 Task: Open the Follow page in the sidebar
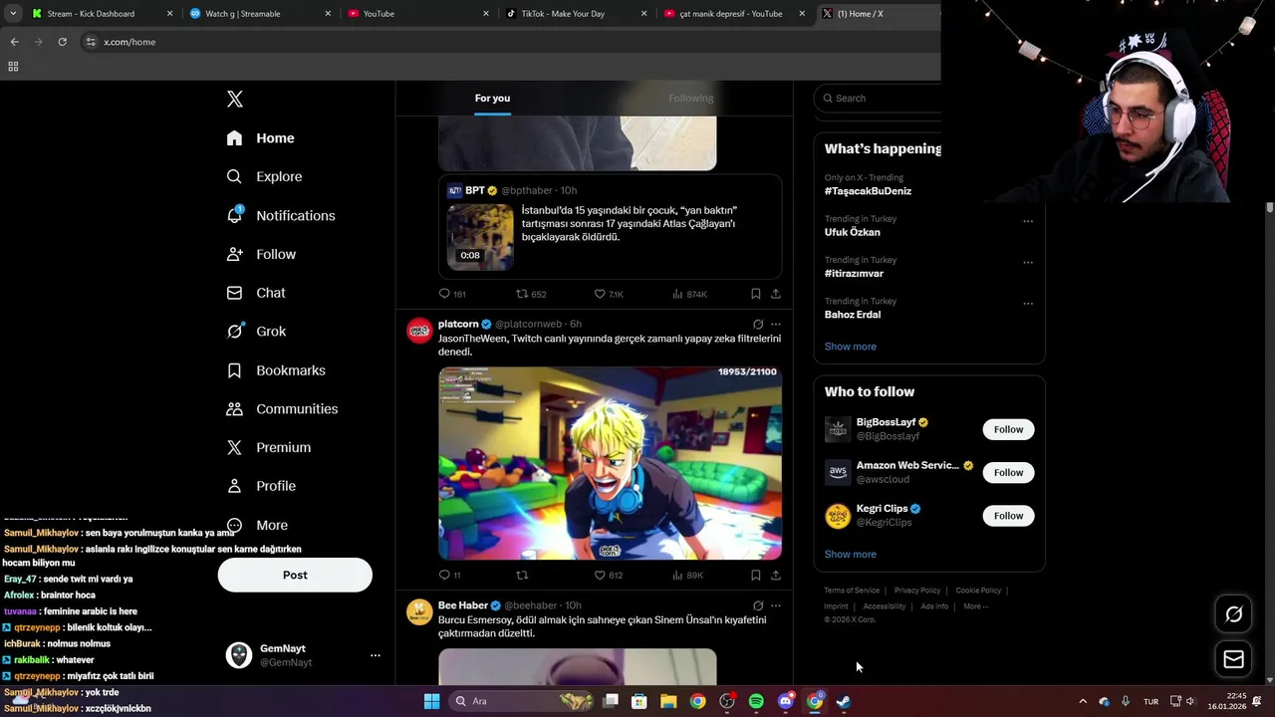[262, 254]
